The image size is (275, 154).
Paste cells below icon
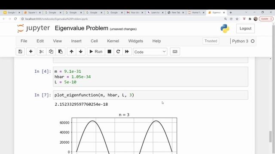coord(61,51)
